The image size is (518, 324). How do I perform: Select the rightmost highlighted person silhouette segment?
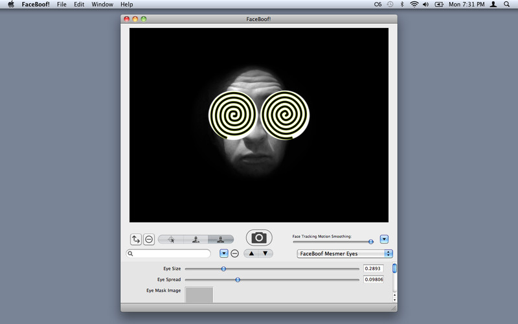click(221, 239)
